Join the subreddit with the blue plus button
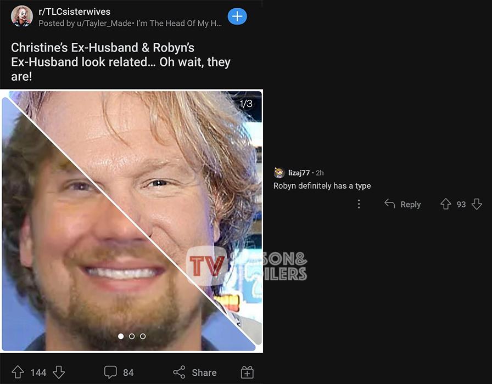 [237, 16]
